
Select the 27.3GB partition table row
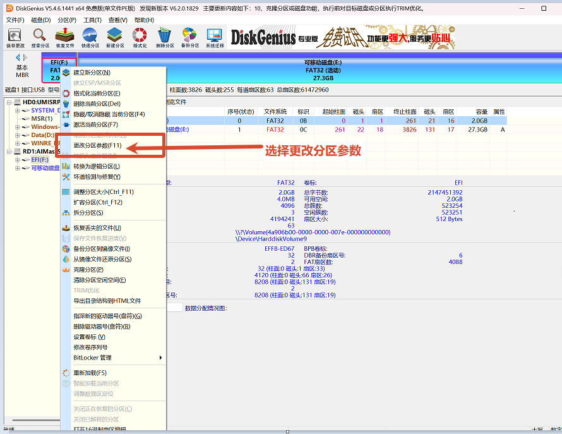click(x=336, y=130)
